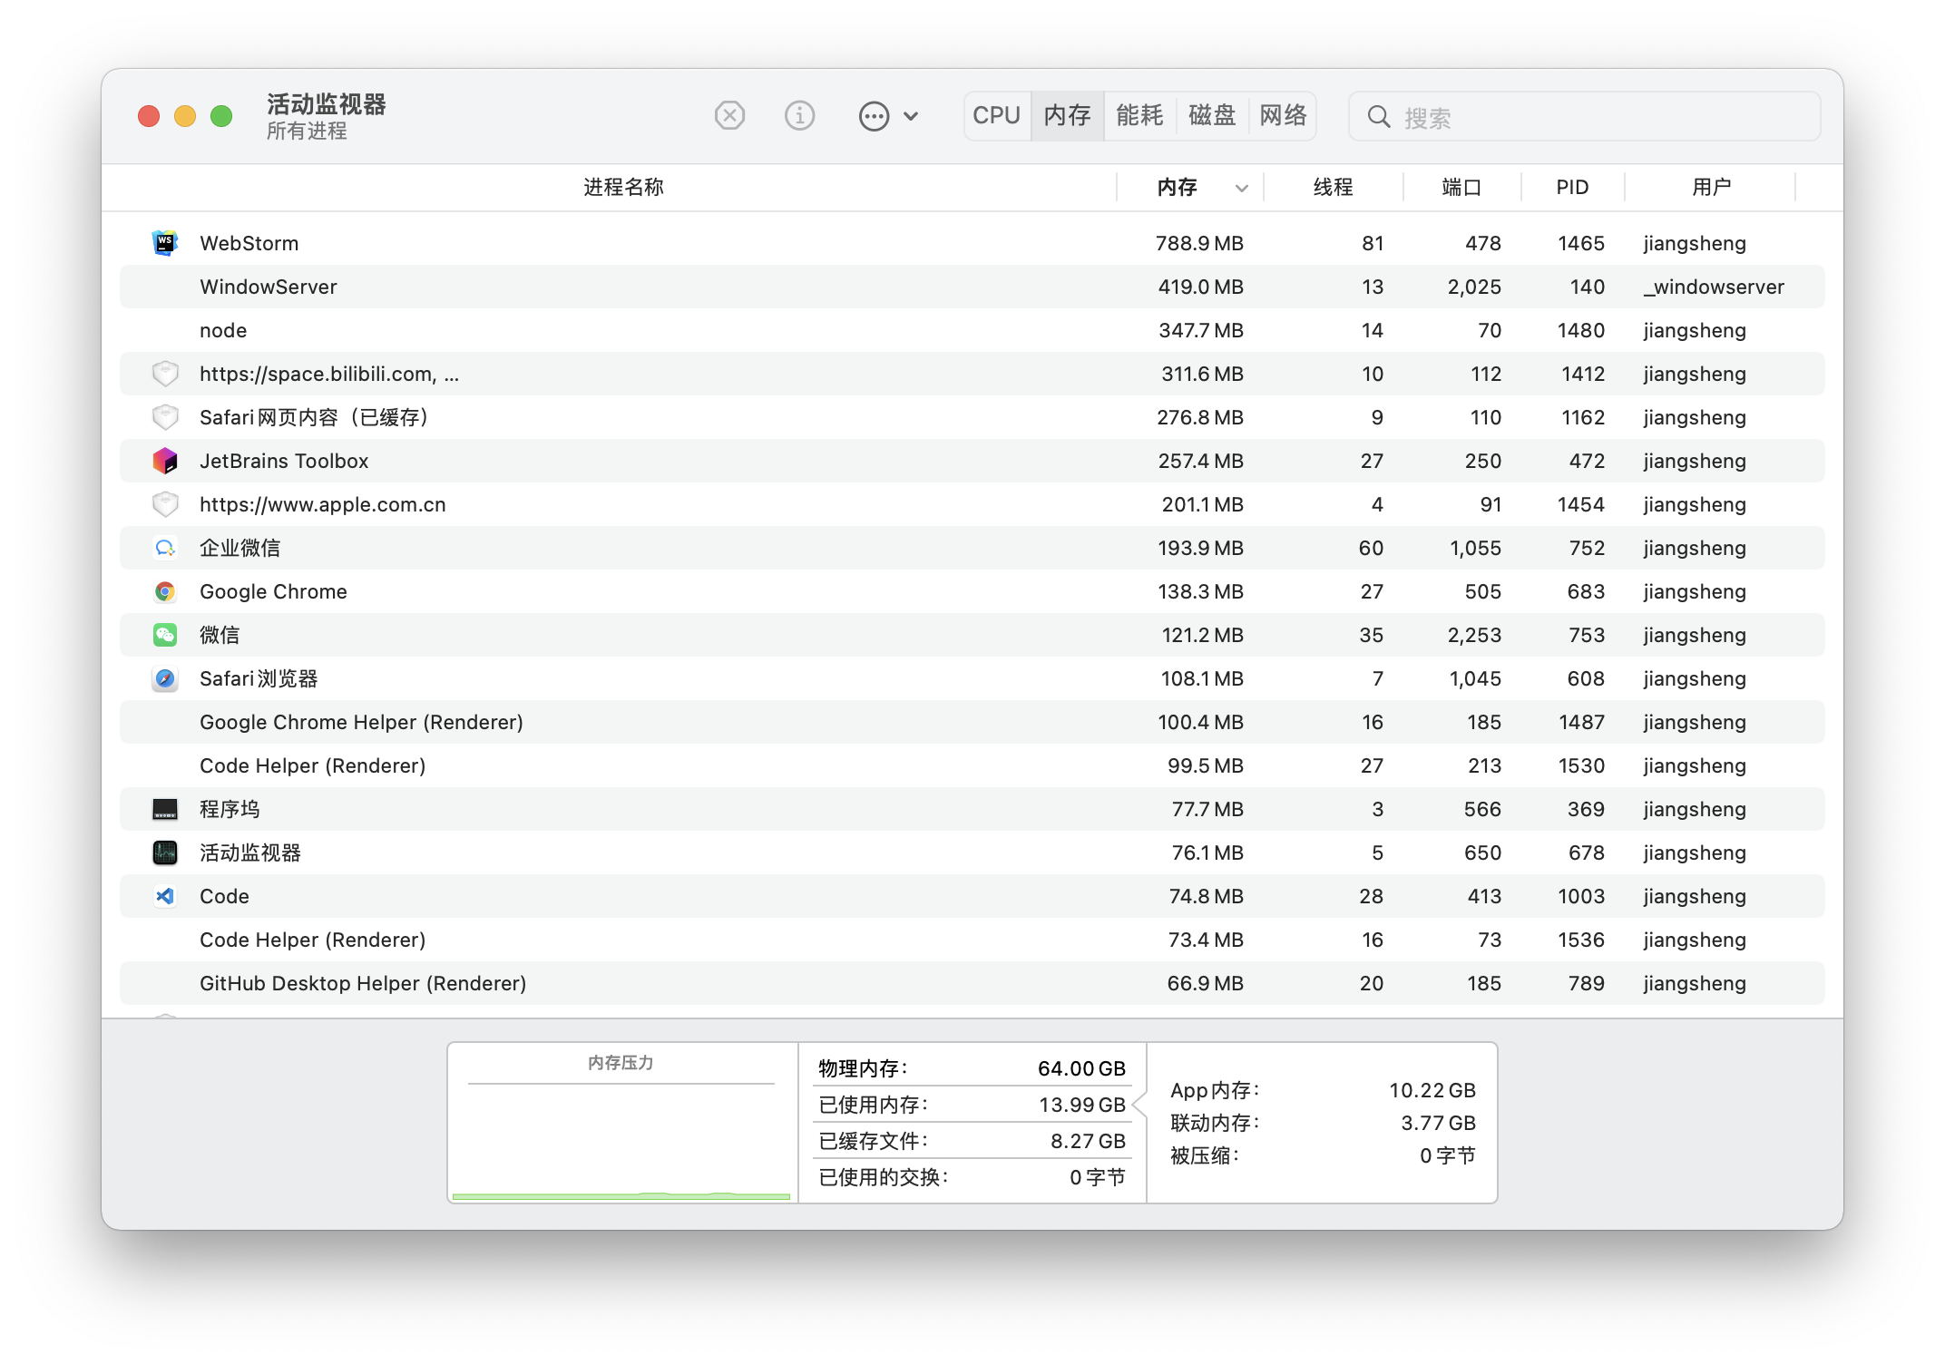This screenshot has width=1945, height=1364.
Task: Sort by the PID column header
Action: [1572, 188]
